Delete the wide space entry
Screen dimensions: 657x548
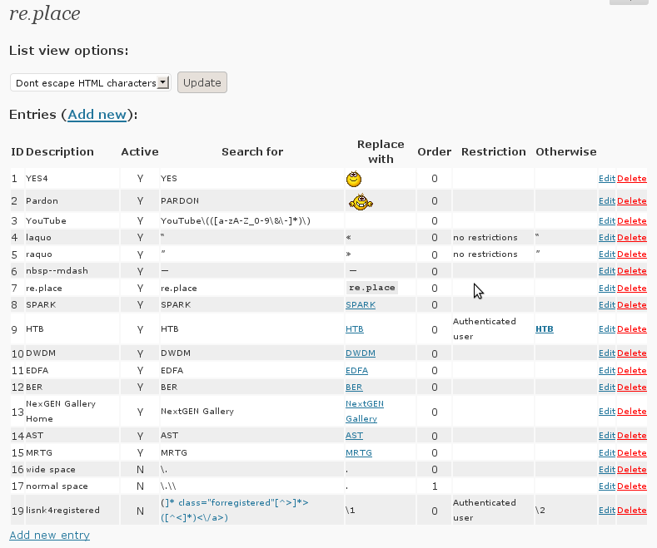631,470
